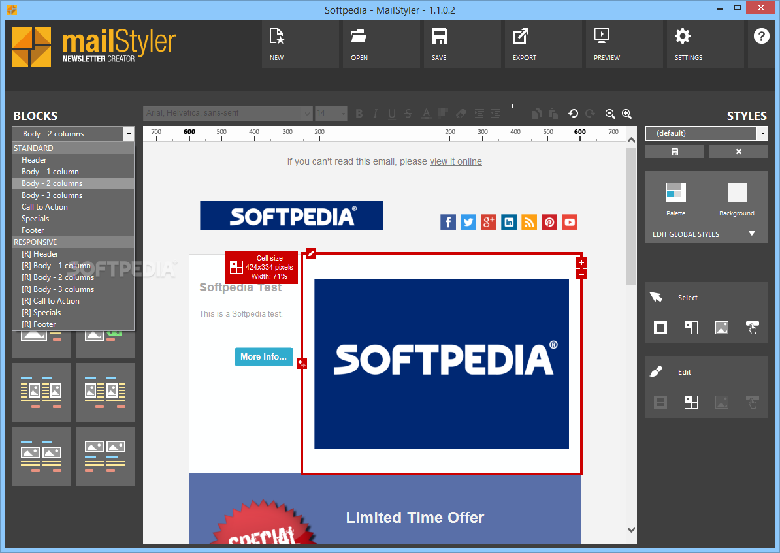Click the red minus remove cell button

click(x=581, y=274)
